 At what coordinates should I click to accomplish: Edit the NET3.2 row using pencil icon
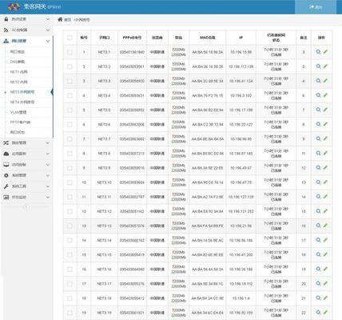point(325,66)
